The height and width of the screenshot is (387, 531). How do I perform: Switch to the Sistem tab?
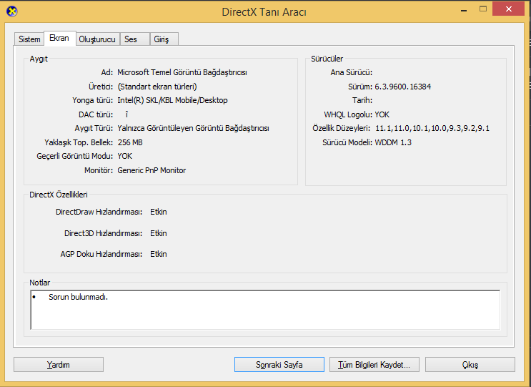pyautogui.click(x=29, y=39)
